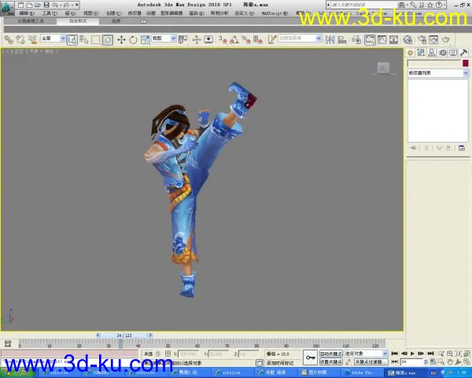
Task: Activate the Select Object tool
Action: 72,40
